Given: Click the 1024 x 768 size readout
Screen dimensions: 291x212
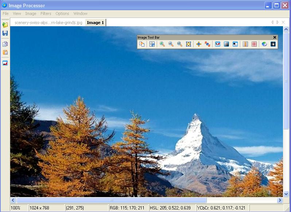Looking at the screenshot, I should tap(46, 208).
